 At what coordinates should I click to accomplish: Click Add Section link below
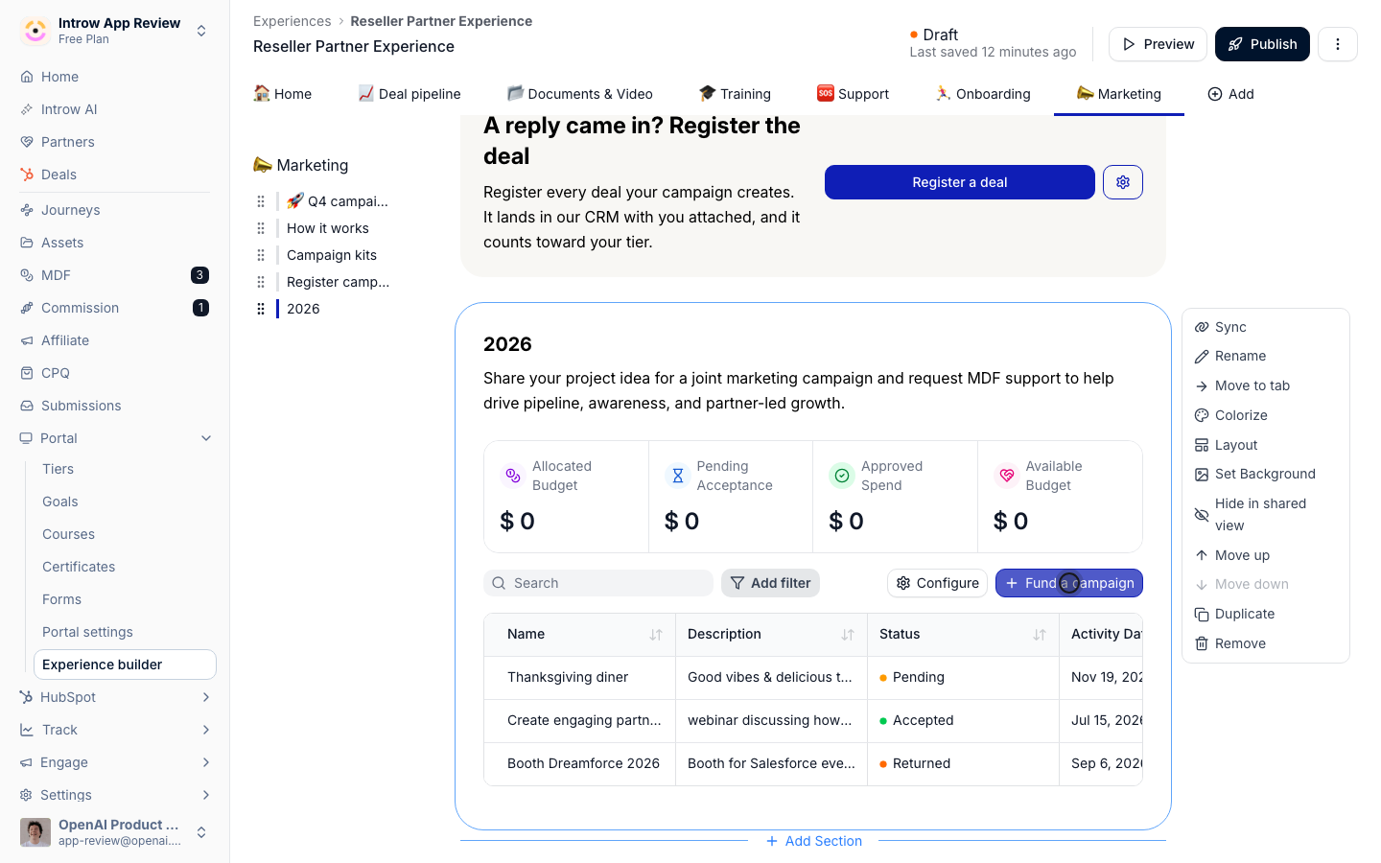tap(813, 841)
